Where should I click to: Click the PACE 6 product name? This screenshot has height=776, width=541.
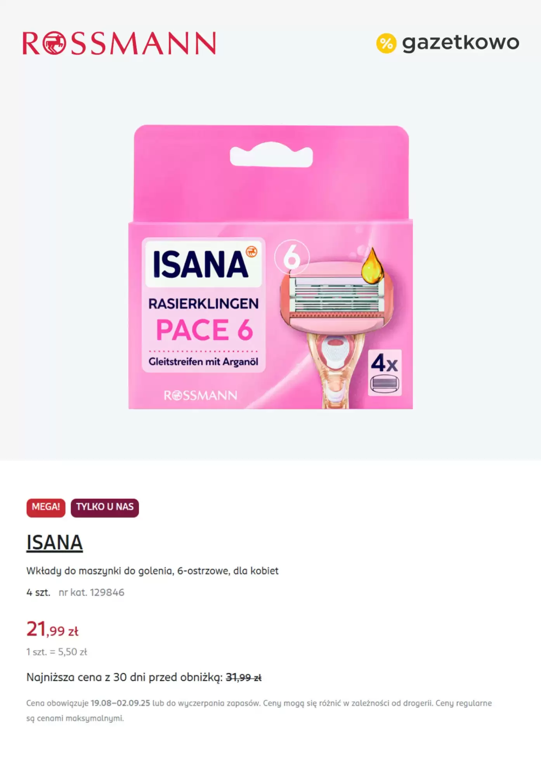(205, 330)
